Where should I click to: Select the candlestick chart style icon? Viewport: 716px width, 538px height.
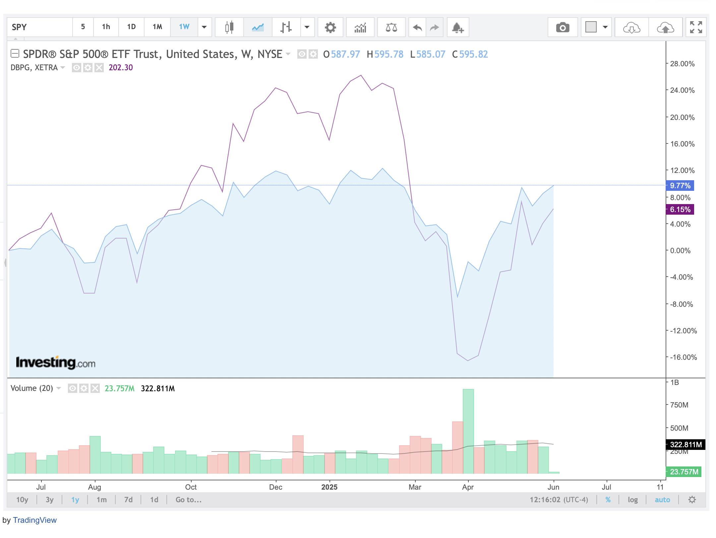229,27
